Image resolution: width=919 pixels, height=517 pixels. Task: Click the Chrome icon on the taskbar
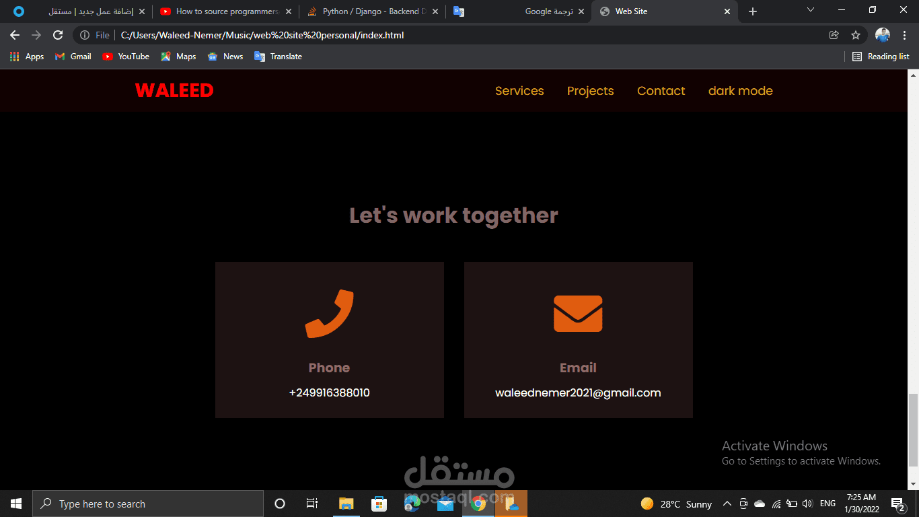[478, 504]
